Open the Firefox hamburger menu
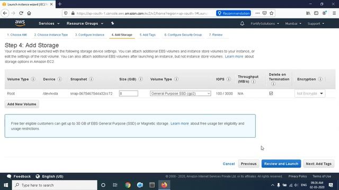This screenshot has height=190, width=339. pyautogui.click(x=334, y=13)
